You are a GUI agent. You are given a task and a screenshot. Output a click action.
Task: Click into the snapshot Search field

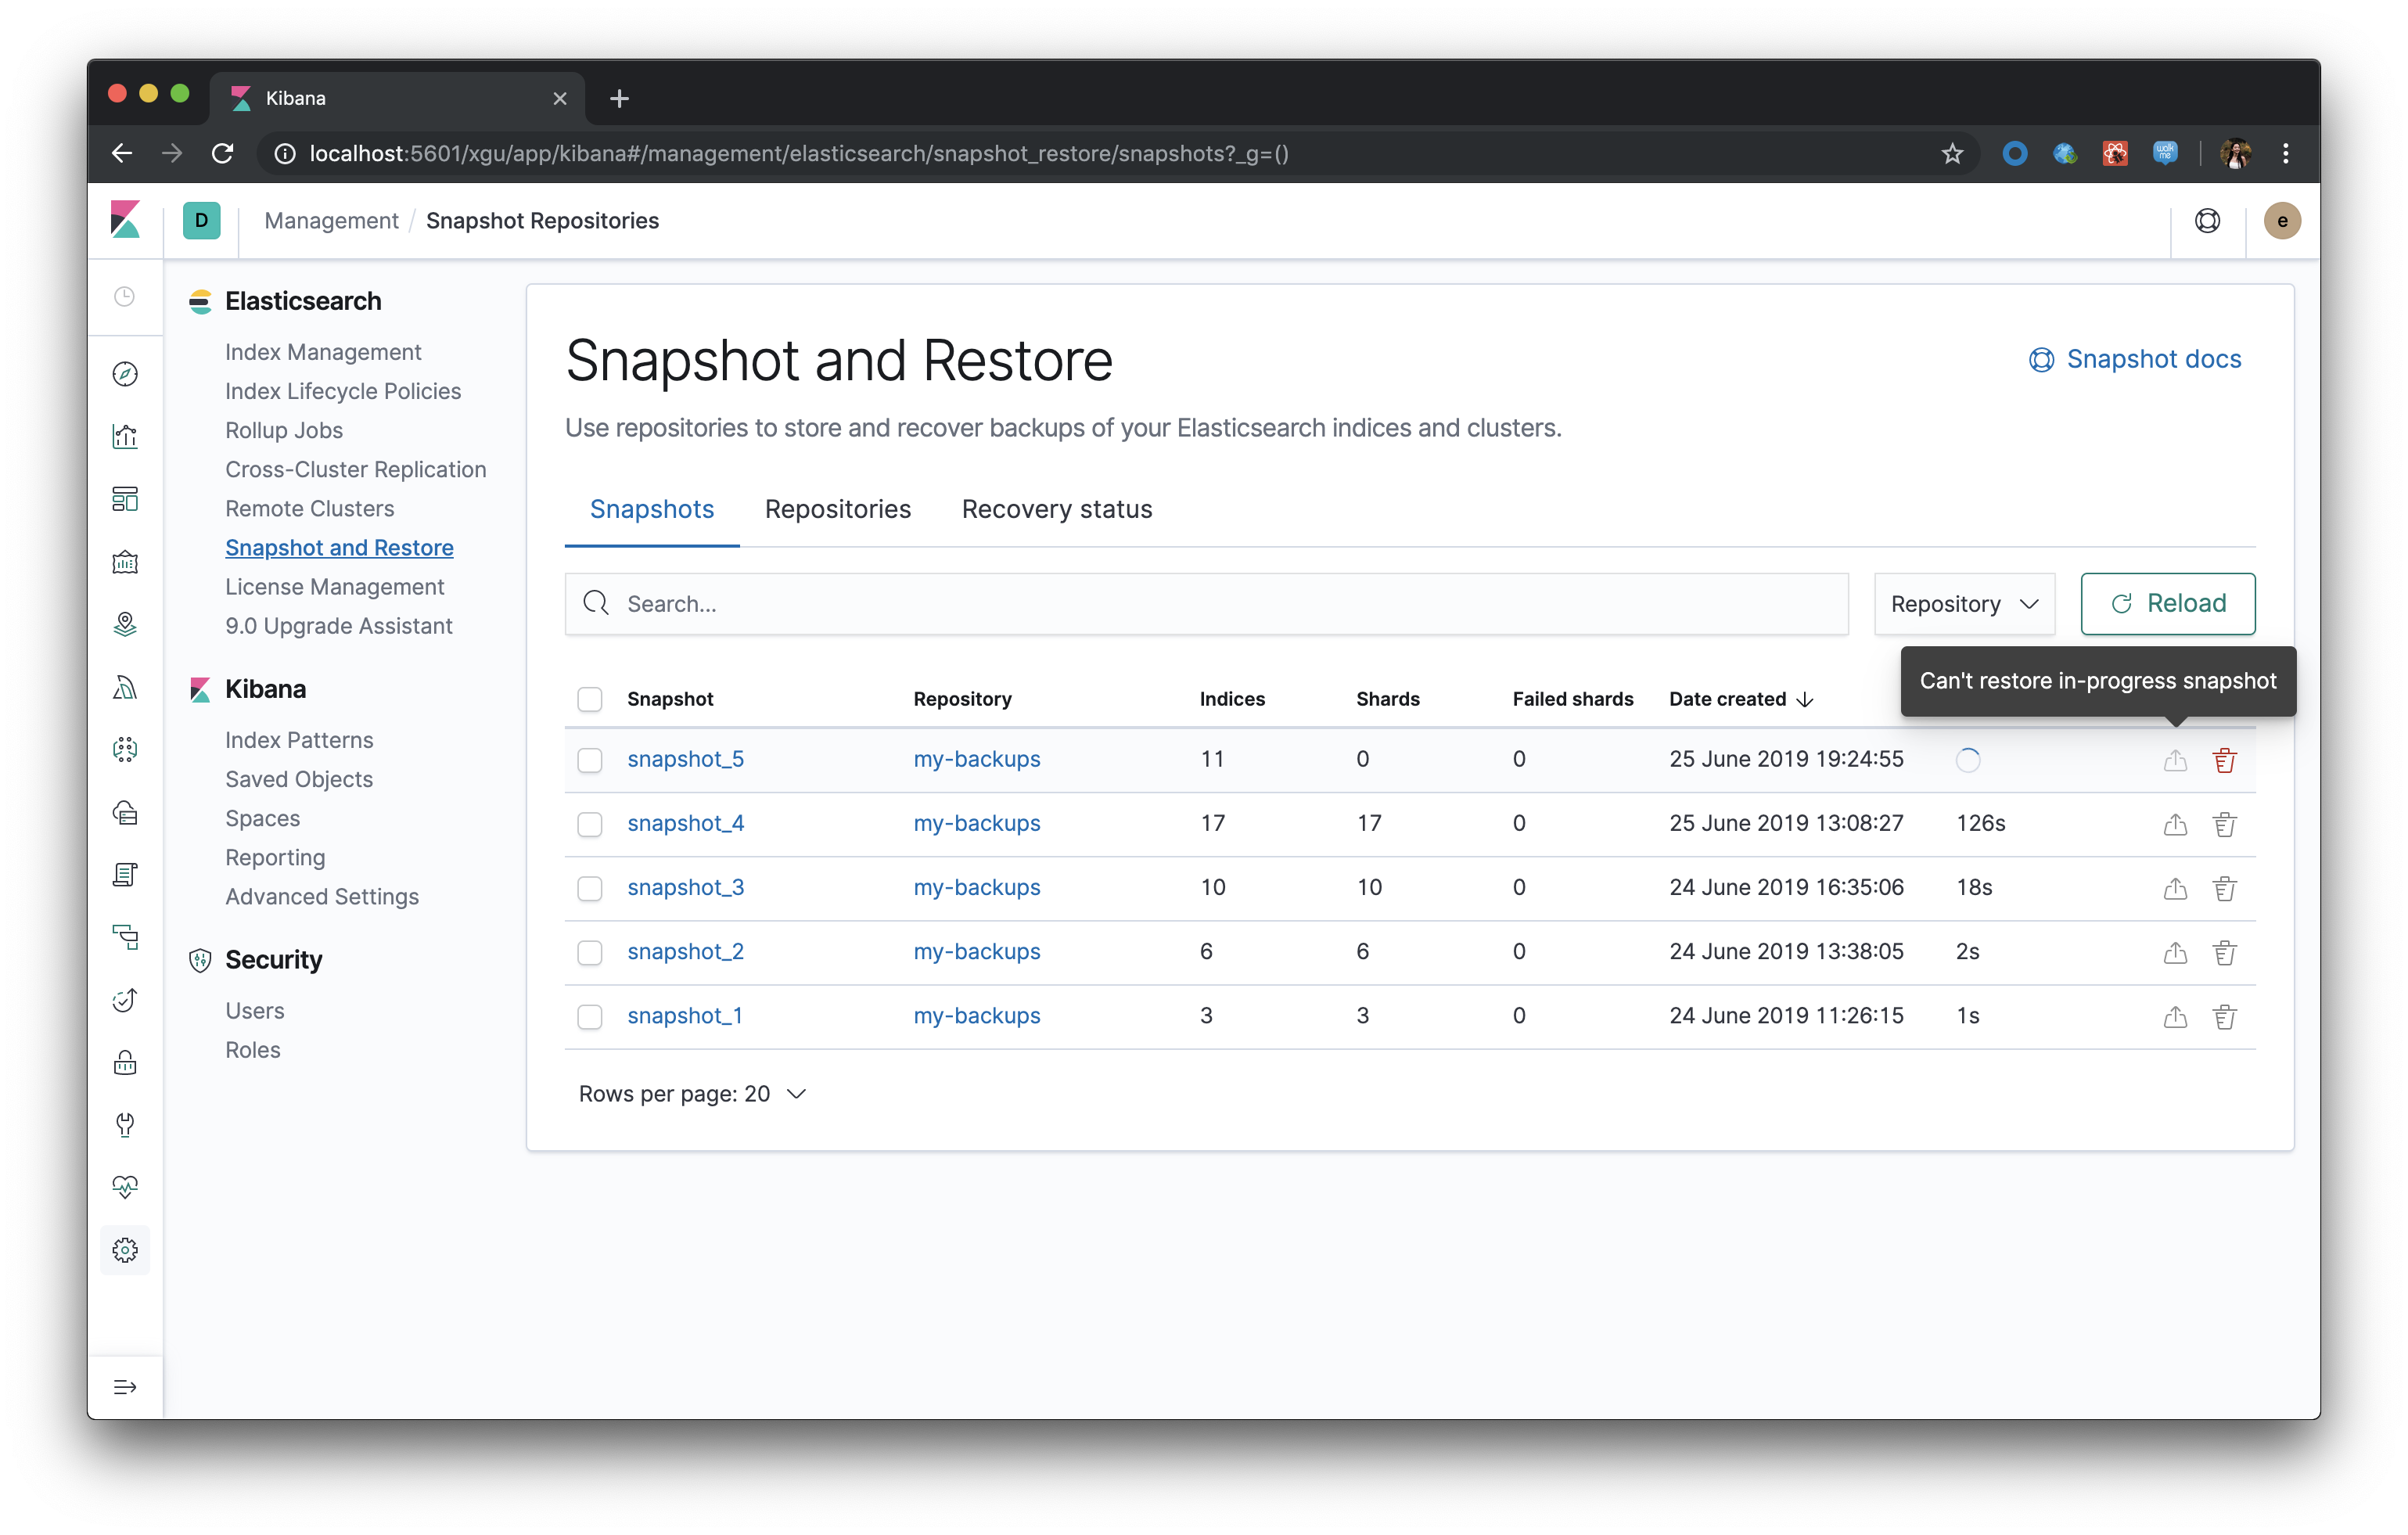[x=1205, y=604]
